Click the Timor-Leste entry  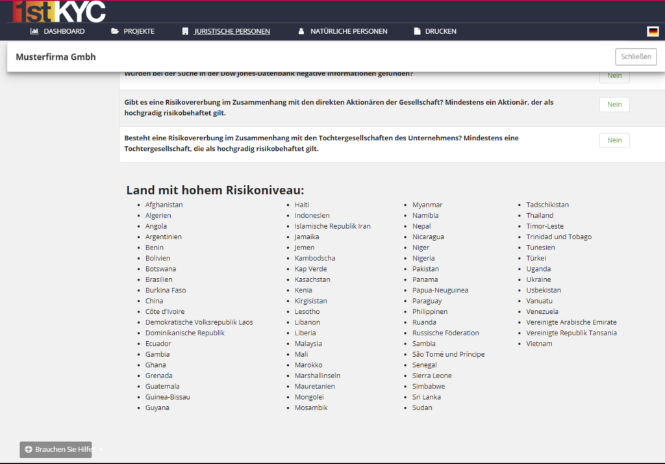click(545, 226)
